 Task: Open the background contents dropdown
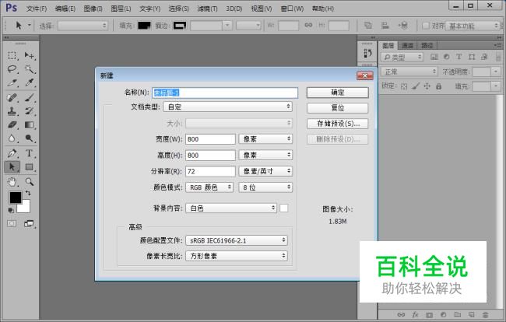pos(231,208)
